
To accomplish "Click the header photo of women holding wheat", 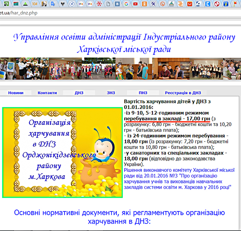I will [134, 69].
